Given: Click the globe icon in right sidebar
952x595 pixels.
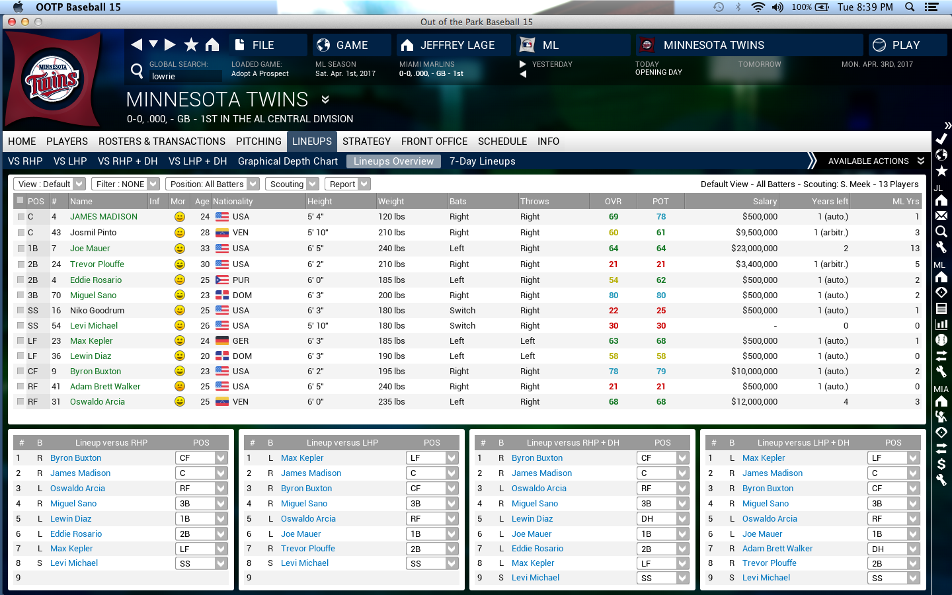Looking at the screenshot, I should pos(941,155).
